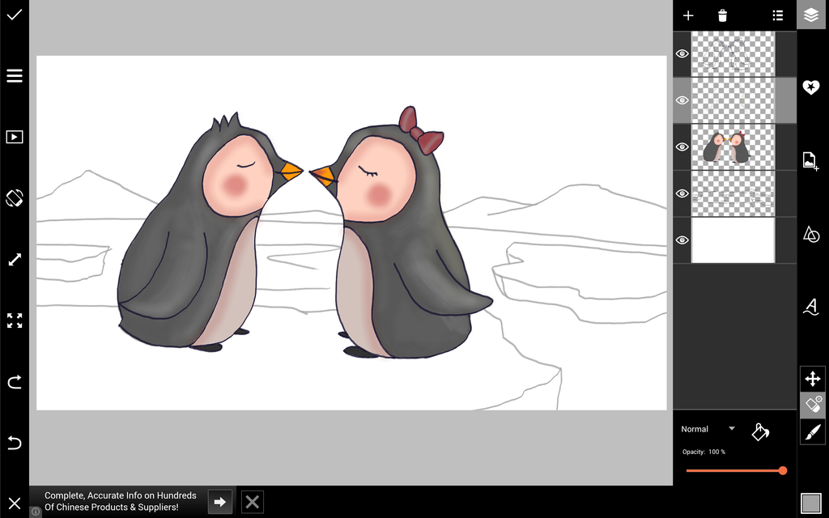Select the colored penguins layer thumbnail

[733, 147]
